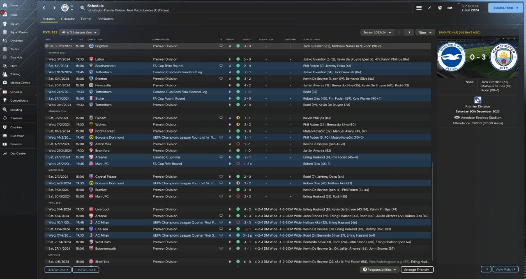Switch to the Reminders tab
Viewport: 526px width, 279px height.
tap(105, 19)
